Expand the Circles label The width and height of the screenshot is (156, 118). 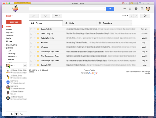point(5,41)
